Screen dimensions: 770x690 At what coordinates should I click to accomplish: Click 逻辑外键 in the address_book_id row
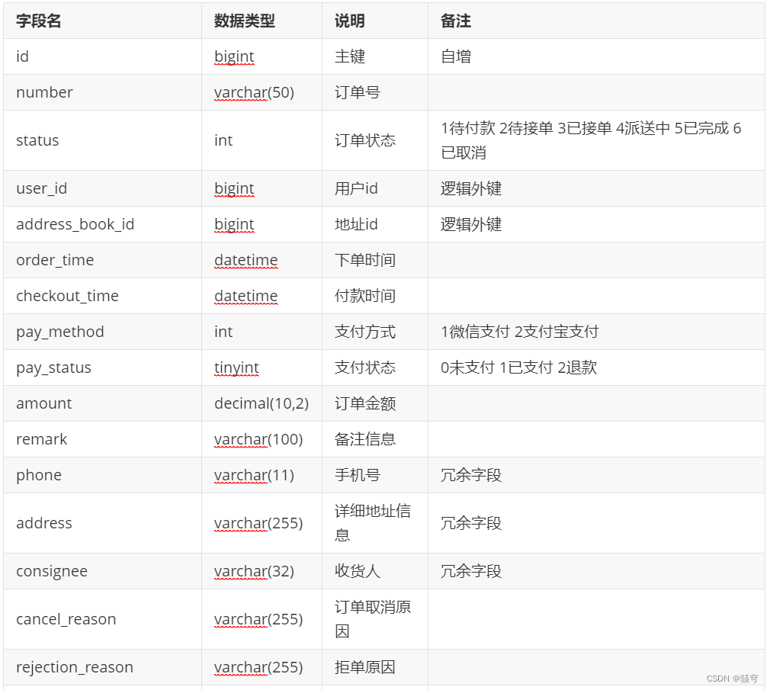471,224
